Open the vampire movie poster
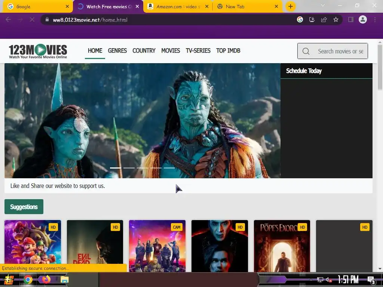This screenshot has width=383, height=287. tap(220, 246)
